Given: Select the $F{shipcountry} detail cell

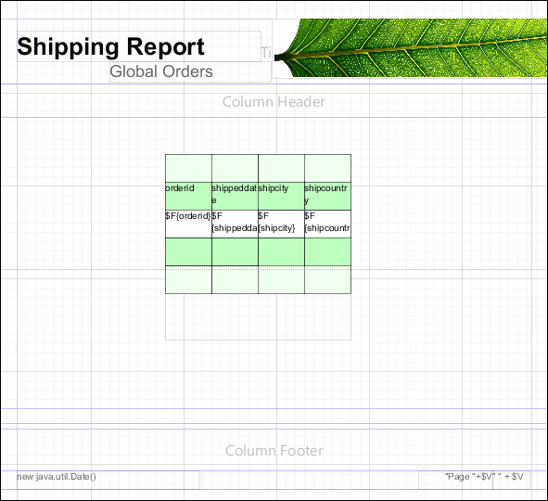Looking at the screenshot, I should pos(328,225).
